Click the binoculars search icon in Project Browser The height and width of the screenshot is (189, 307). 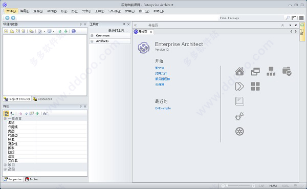[31, 31]
